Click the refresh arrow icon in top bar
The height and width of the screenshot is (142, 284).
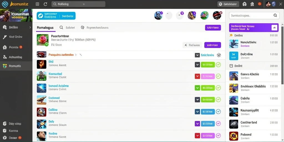(x=45, y=4)
